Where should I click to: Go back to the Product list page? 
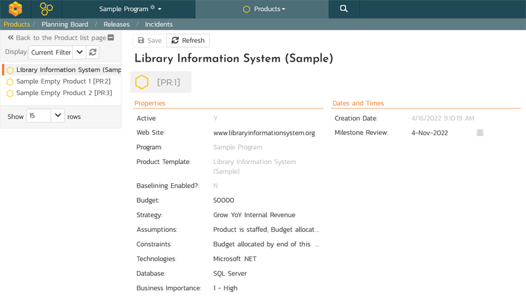(x=57, y=38)
